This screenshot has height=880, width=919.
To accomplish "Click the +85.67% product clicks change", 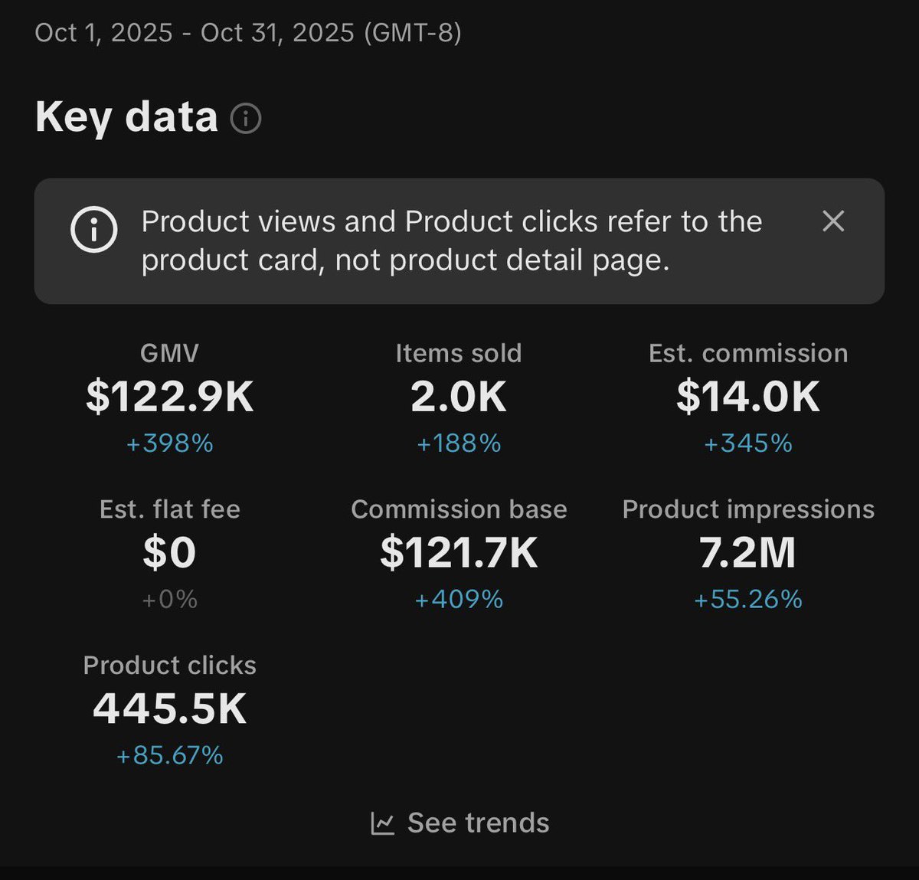I will pyautogui.click(x=169, y=756).
